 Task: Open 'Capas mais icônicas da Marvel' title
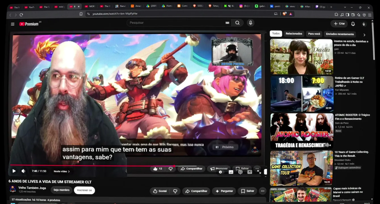[348, 192]
